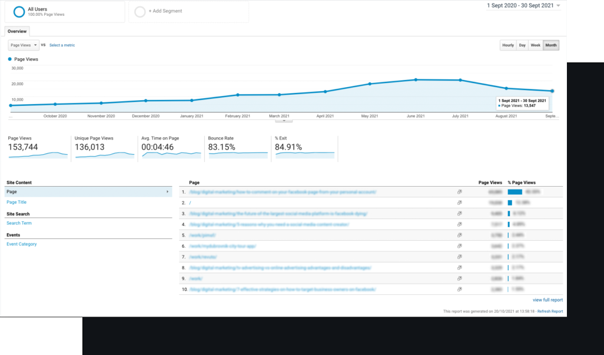Open external link icon for row 3
The image size is (604, 355).
pos(460,213)
